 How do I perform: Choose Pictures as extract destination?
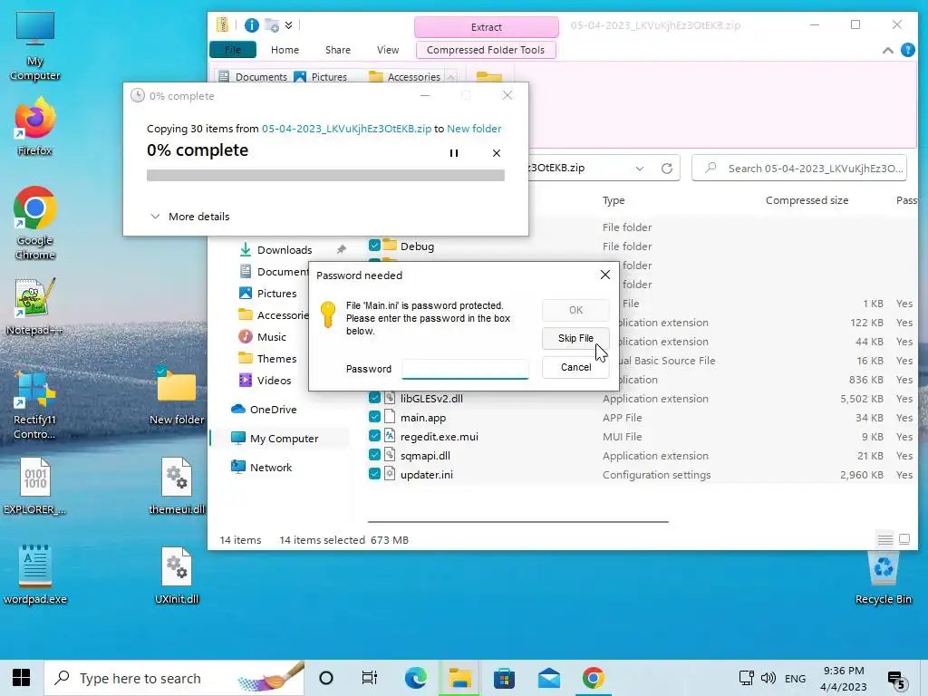320,77
